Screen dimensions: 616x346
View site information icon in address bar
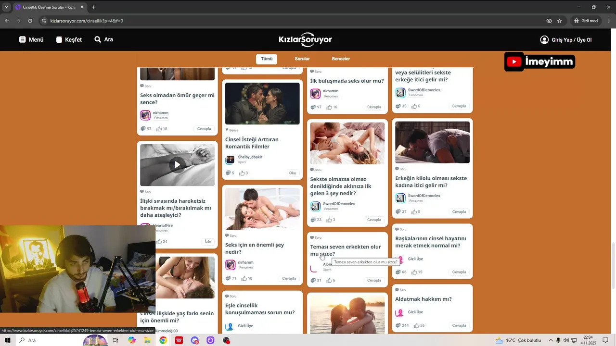pos(44,21)
